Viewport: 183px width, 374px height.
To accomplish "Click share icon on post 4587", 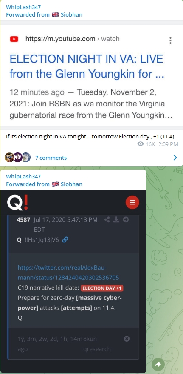I will [107, 220].
